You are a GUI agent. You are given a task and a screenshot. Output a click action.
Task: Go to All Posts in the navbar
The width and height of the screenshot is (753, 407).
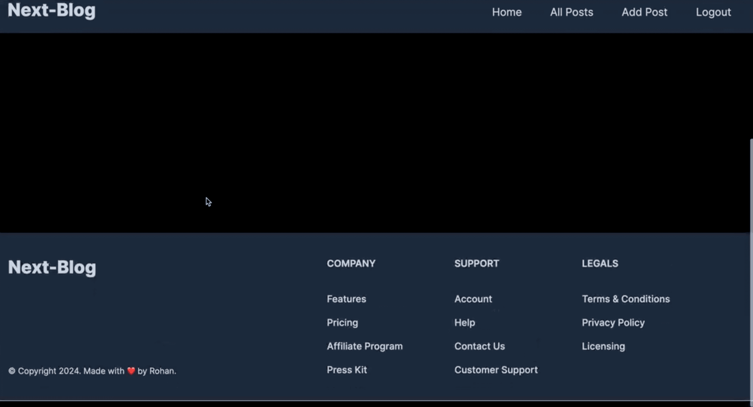572,12
